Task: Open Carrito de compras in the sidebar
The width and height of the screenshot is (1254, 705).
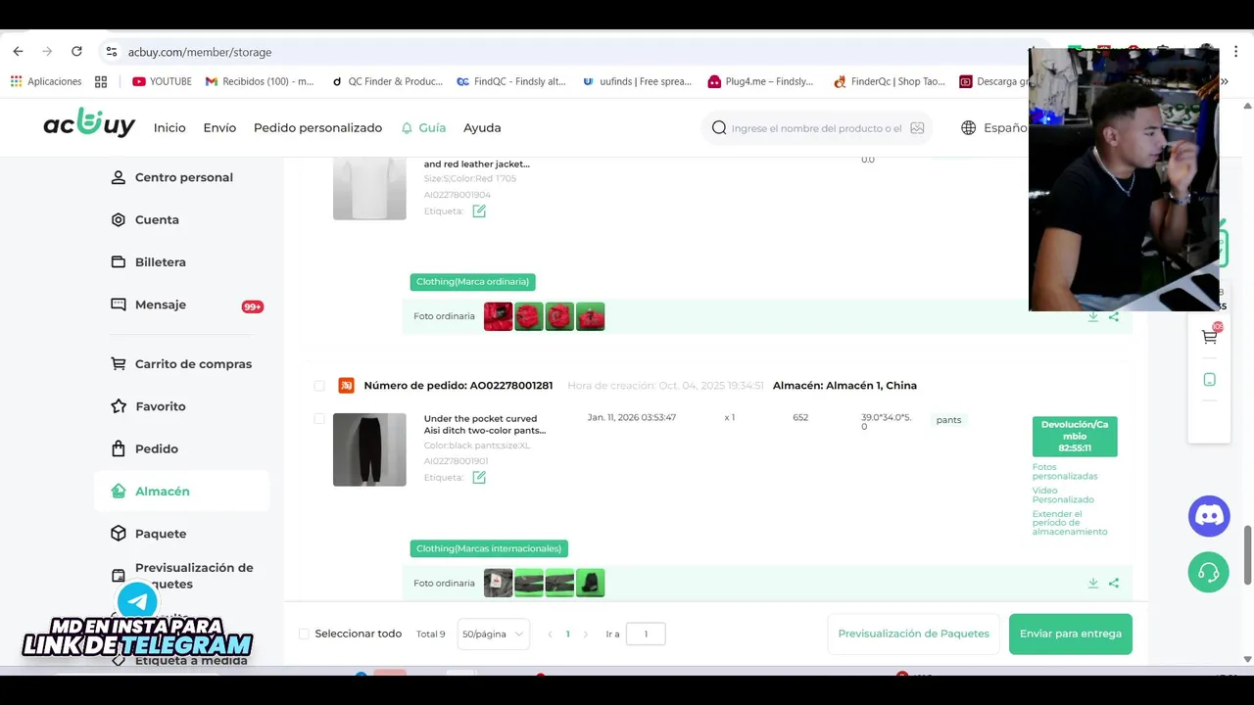Action: pyautogui.click(x=182, y=363)
